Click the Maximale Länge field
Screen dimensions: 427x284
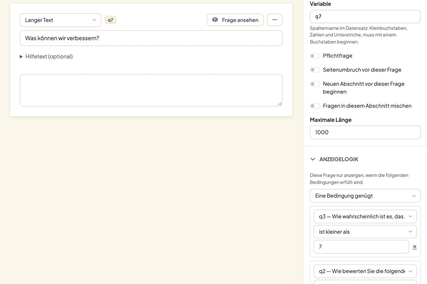(365, 132)
